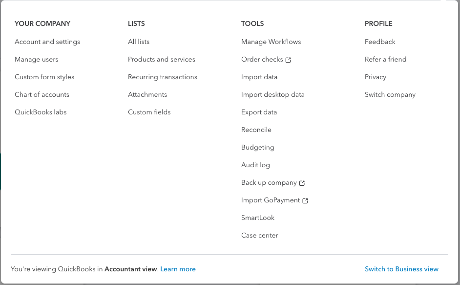Click external-link icon next to Order checks

pos(288,60)
